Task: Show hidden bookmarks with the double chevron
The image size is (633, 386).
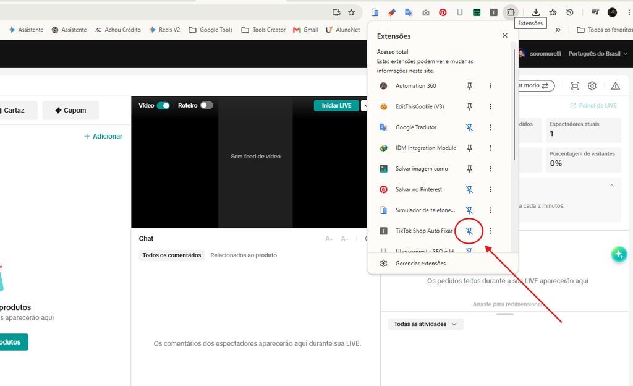Action: (x=558, y=30)
